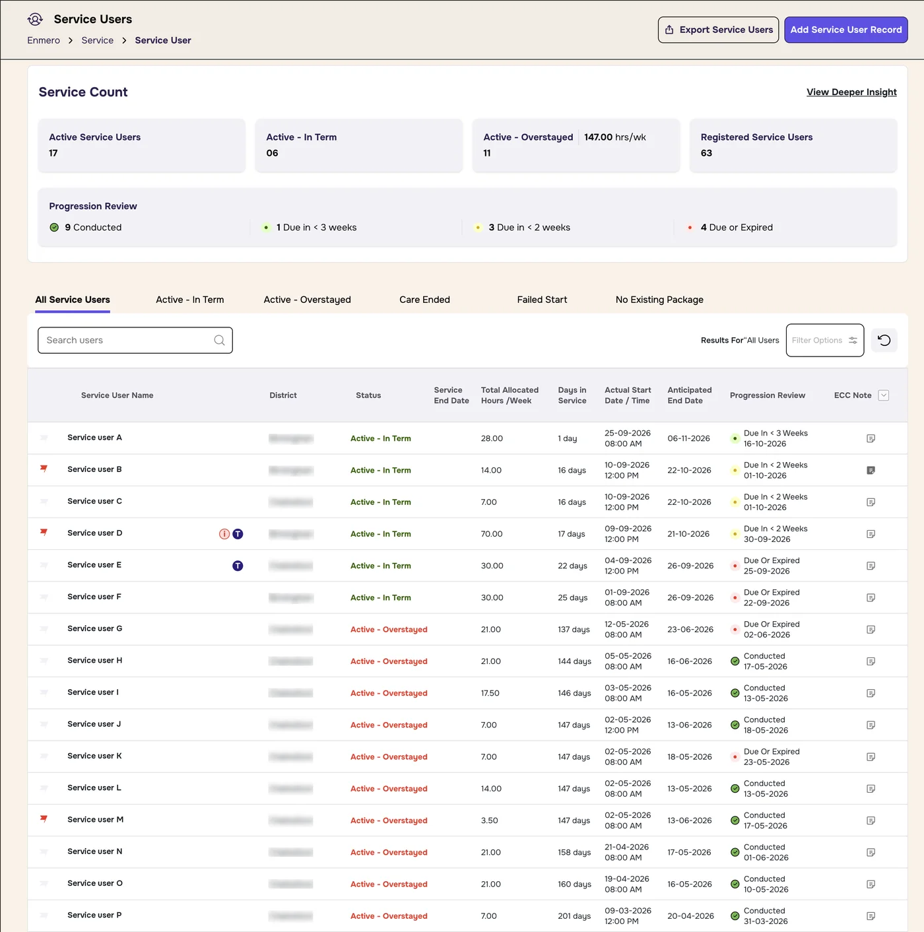Switch to the Active - In Term tab

(190, 300)
